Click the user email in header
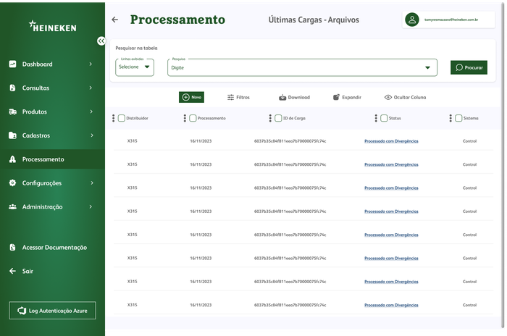This screenshot has width=507, height=336. click(451, 20)
